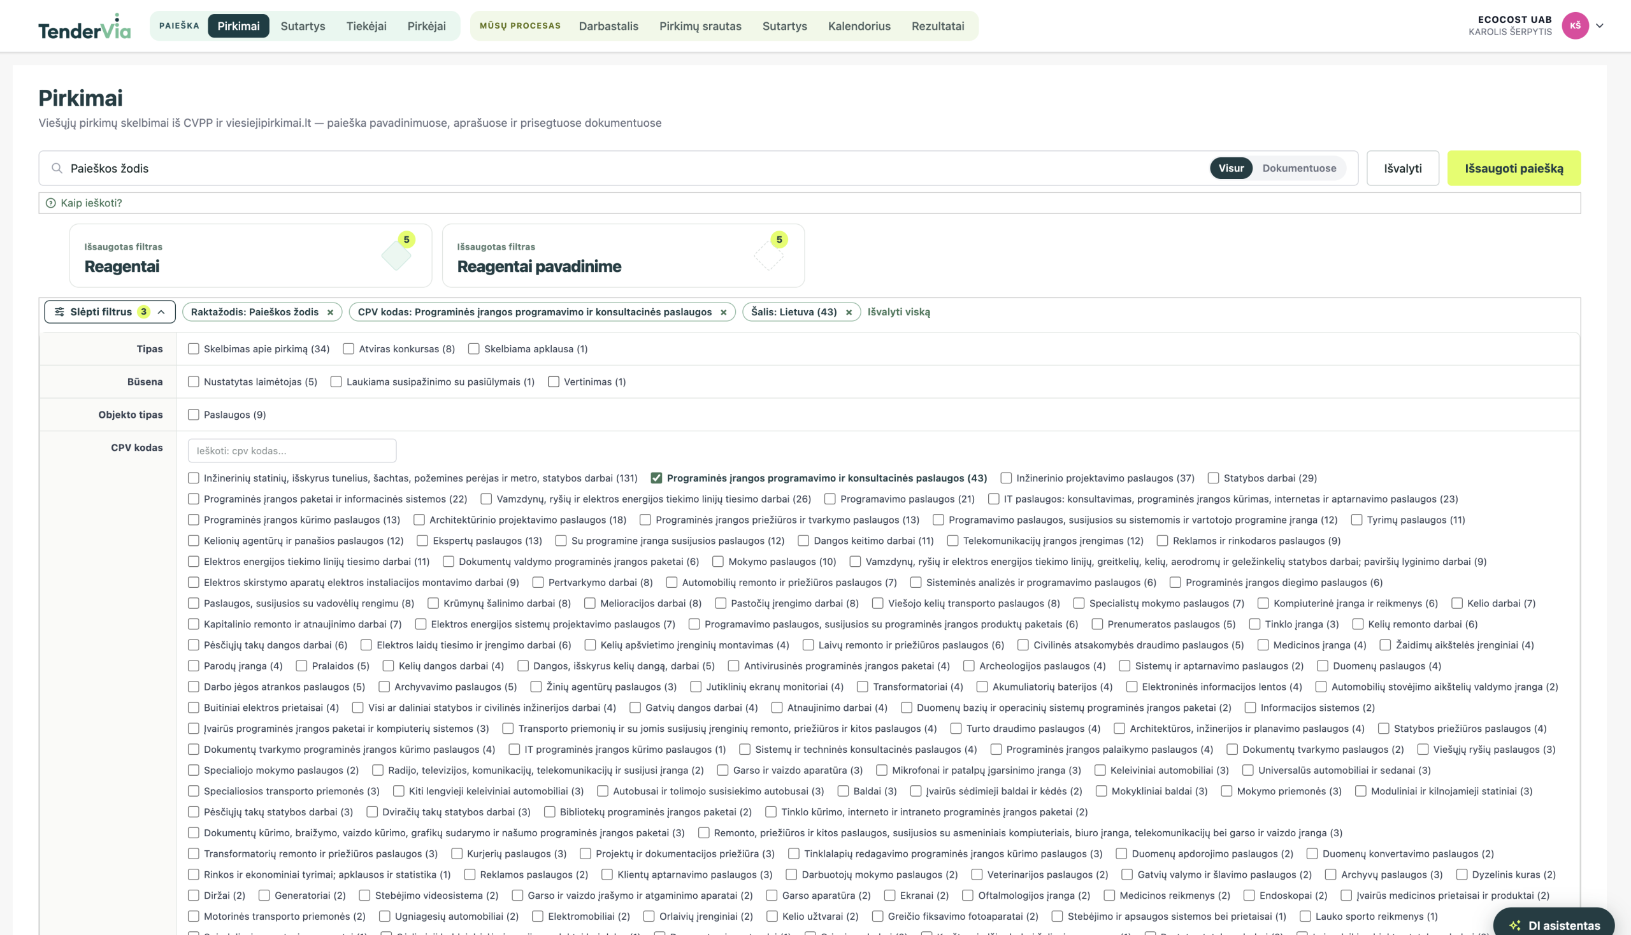Click the Reagentai saved filter tag icon
Image resolution: width=1631 pixels, height=935 pixels.
click(x=396, y=255)
